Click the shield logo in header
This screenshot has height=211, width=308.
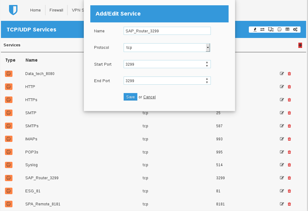pos(13,10)
